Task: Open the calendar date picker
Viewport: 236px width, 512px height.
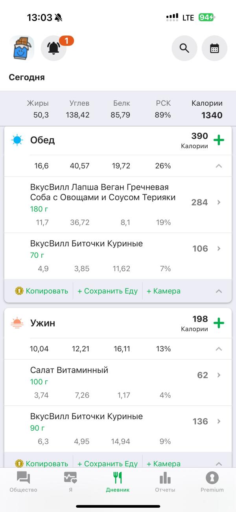Action: tap(214, 48)
